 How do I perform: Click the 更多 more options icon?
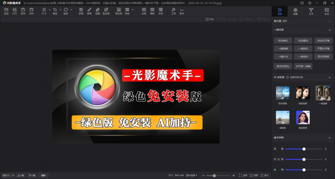coord(182,11)
